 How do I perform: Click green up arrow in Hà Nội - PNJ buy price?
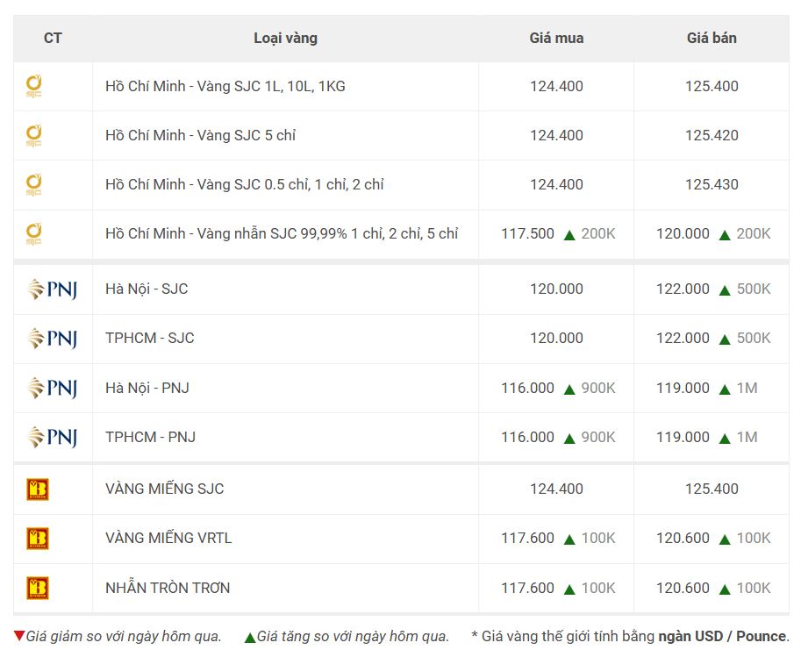click(x=569, y=389)
